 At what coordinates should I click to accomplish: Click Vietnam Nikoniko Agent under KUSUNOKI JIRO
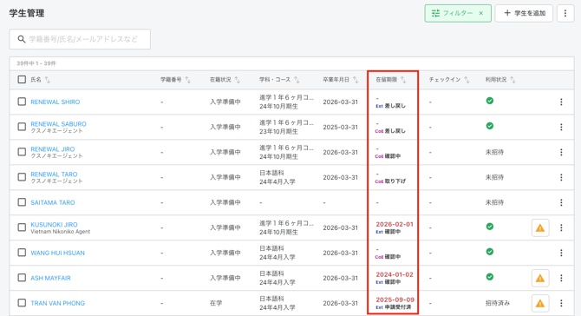click(x=61, y=232)
